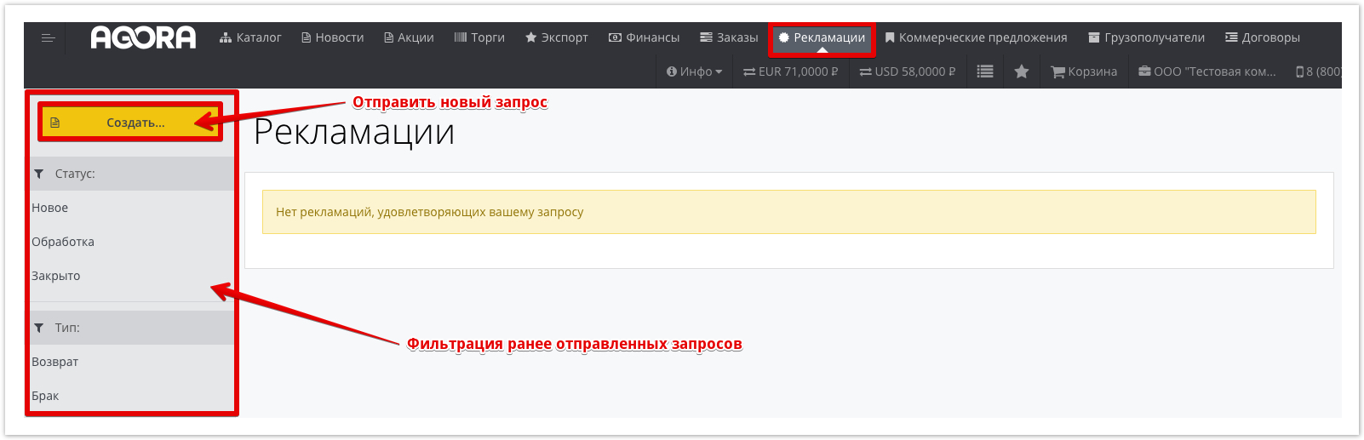This screenshot has width=1364, height=440.
Task: Click the EUR 71,0000 exchange rate
Action: (x=791, y=71)
